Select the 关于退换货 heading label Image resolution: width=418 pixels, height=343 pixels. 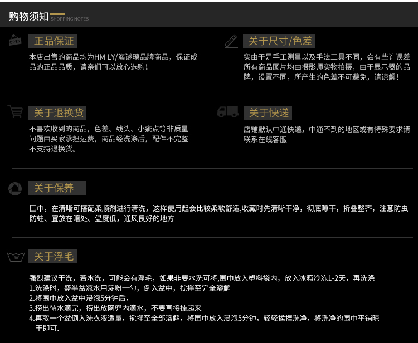[x=59, y=112]
